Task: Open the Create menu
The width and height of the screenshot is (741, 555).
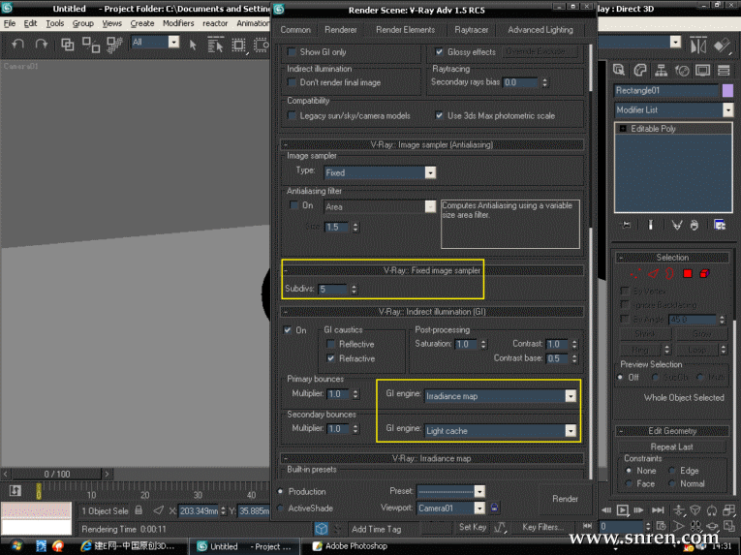Action: (142, 23)
